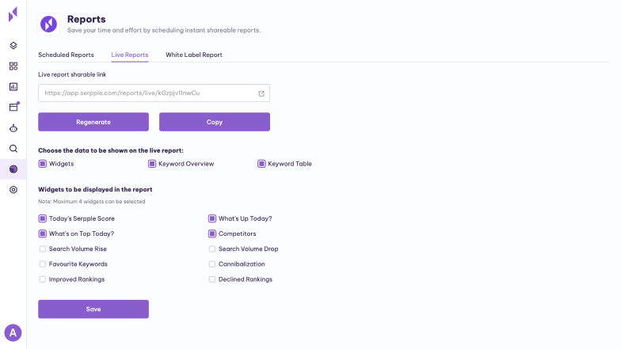Click the live report sharable link field
This screenshot has height=349, width=621.
click(x=154, y=93)
